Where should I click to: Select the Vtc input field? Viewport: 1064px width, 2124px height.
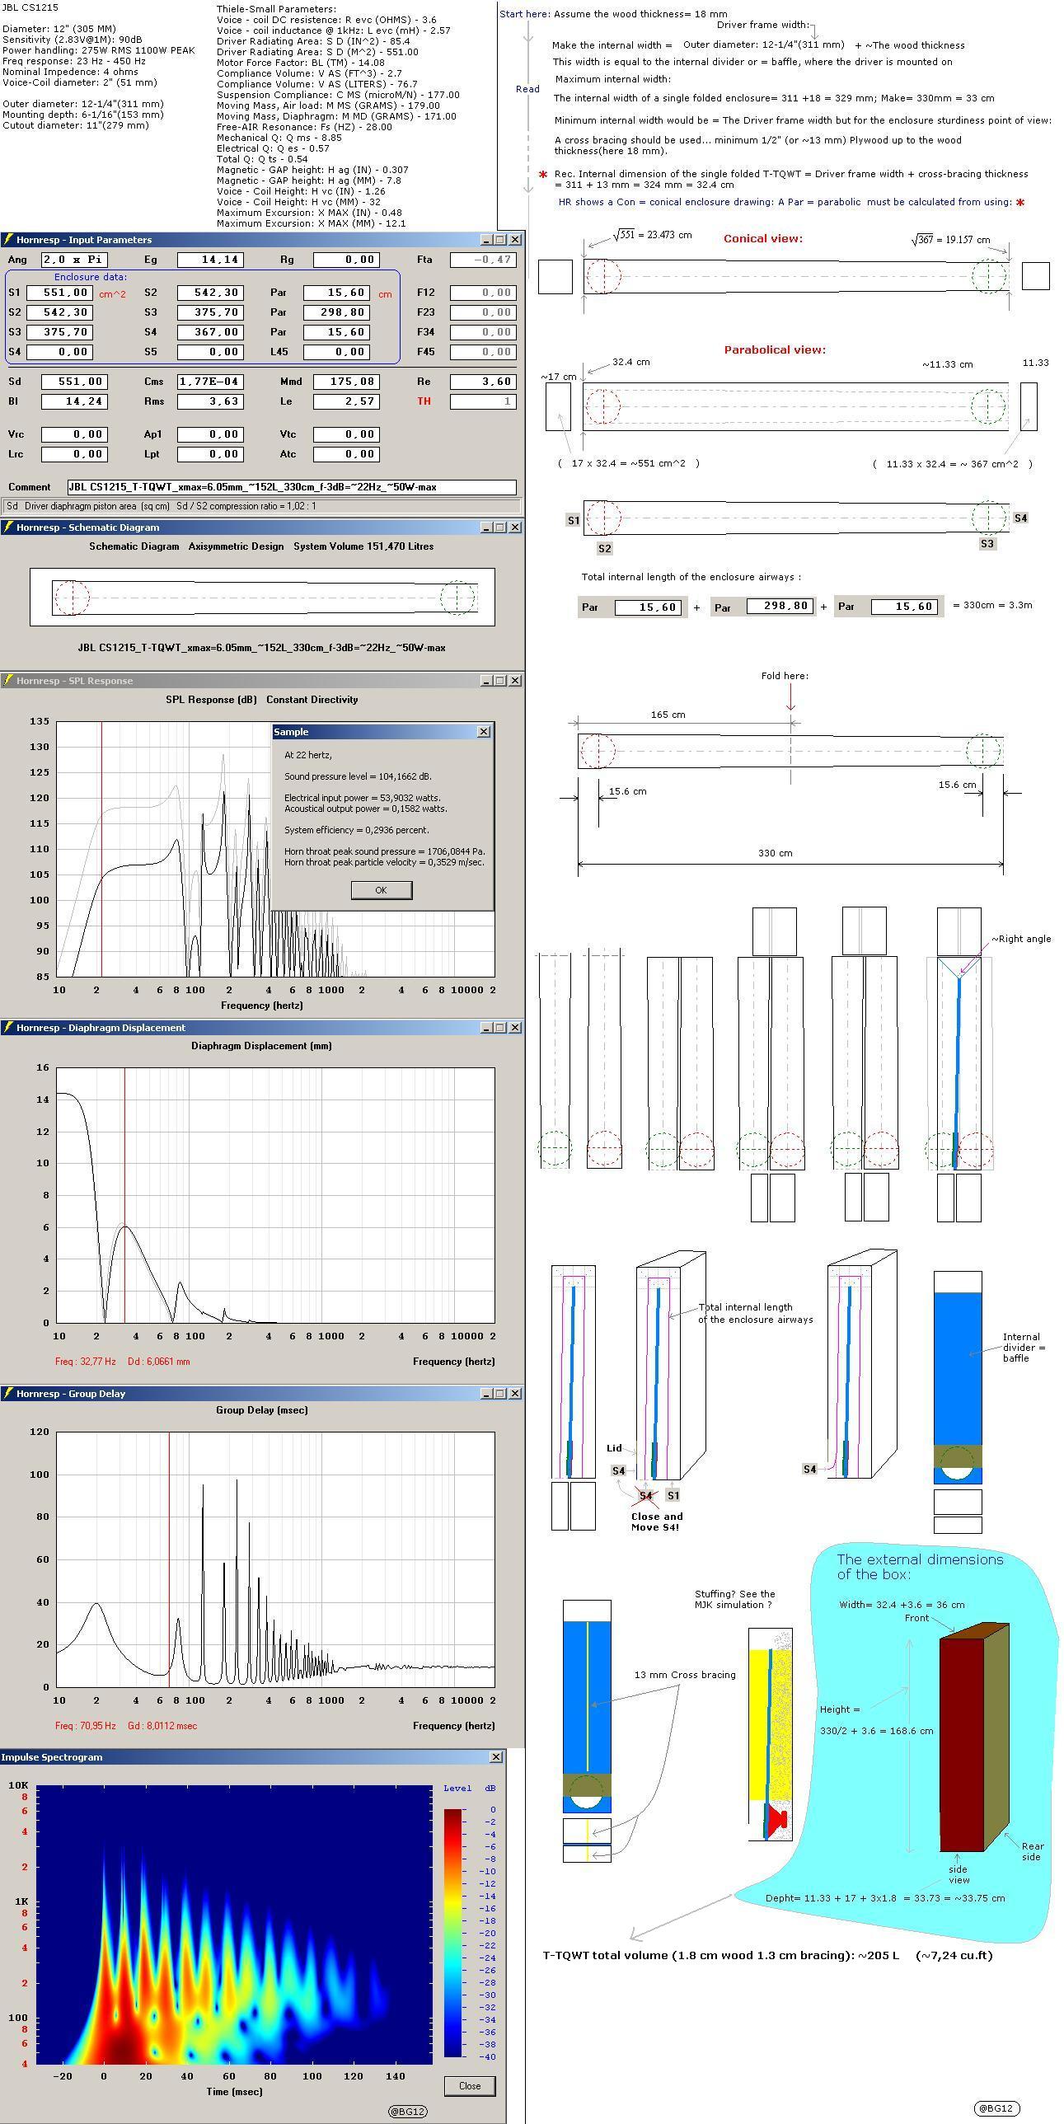point(346,434)
